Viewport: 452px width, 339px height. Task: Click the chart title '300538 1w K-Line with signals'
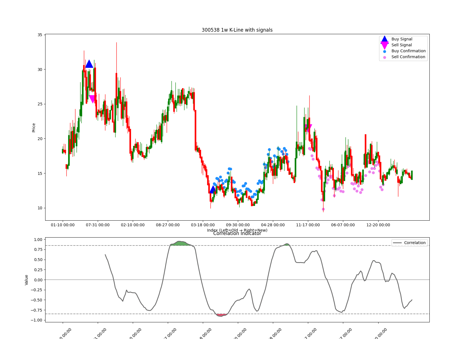click(237, 30)
